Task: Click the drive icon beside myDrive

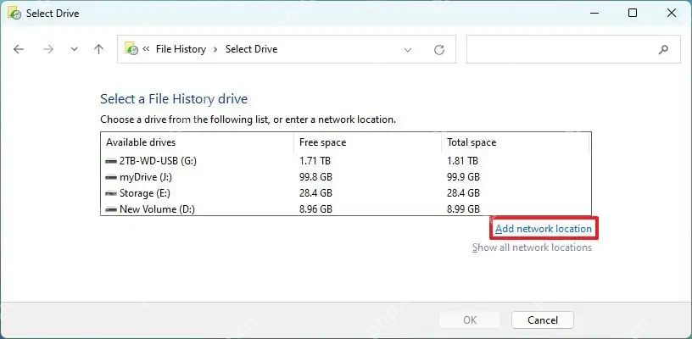Action: click(111, 178)
